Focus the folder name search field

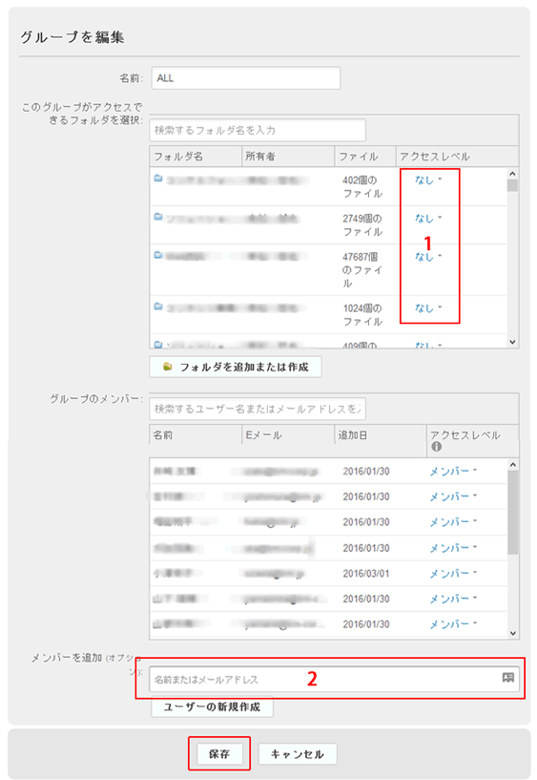point(258,131)
